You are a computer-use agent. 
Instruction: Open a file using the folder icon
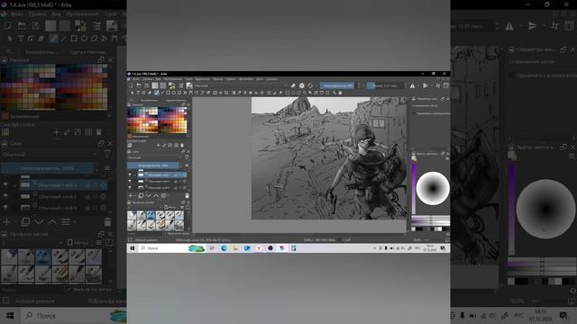[139, 85]
